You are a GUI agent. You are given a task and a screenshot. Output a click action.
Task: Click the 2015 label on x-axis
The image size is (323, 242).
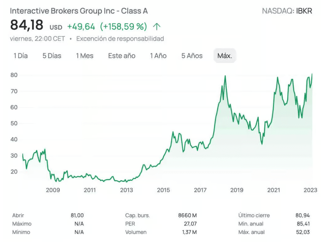click(x=163, y=190)
